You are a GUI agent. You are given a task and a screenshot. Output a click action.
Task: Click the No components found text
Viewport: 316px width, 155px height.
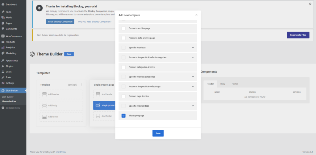[x=255, y=97]
